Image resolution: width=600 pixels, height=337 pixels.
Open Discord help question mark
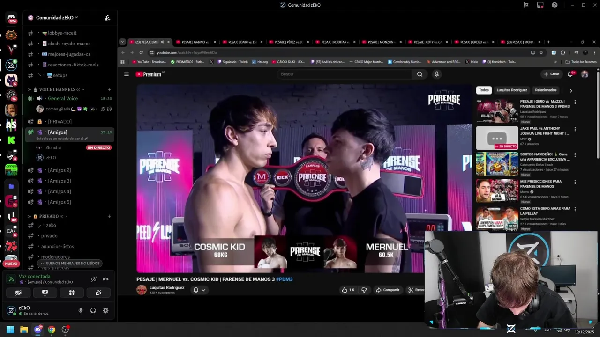(x=555, y=5)
